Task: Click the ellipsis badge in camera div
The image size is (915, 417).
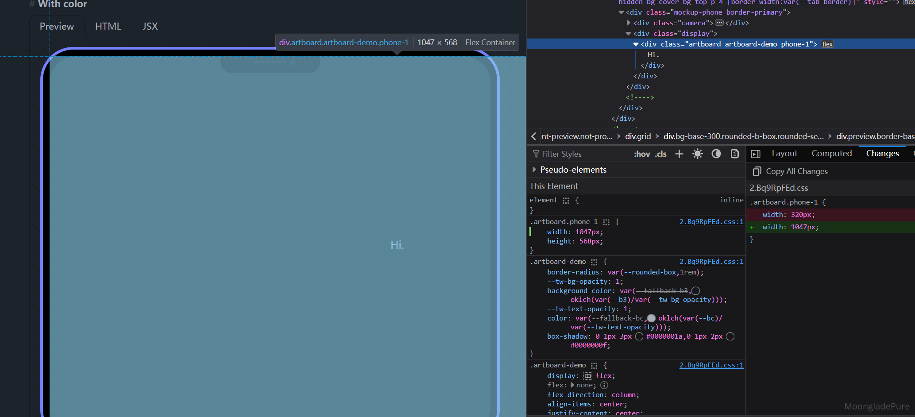Action: (719, 23)
